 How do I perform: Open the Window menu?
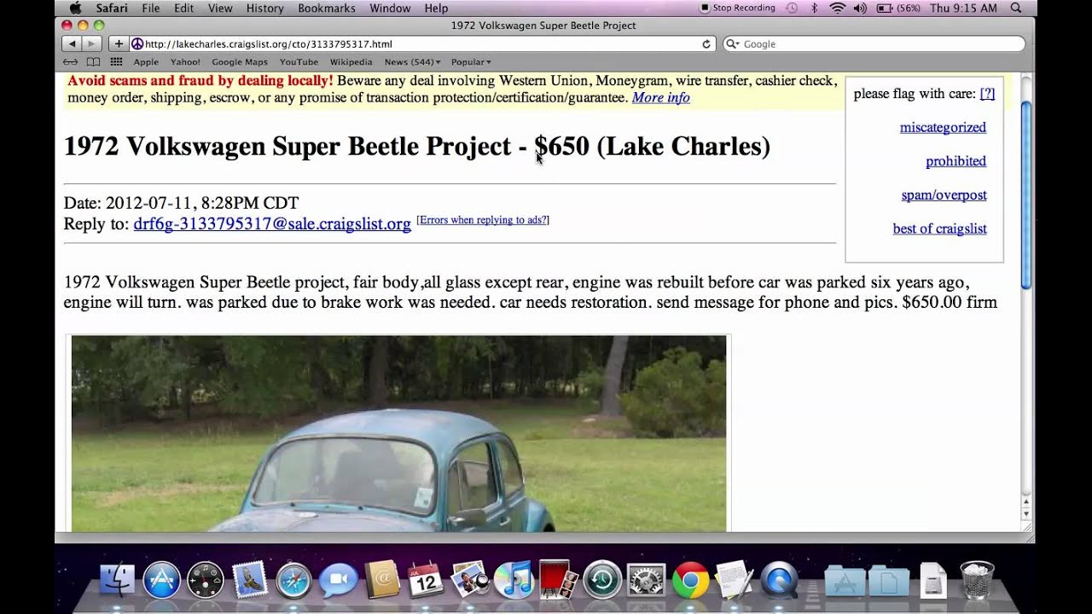(x=390, y=9)
